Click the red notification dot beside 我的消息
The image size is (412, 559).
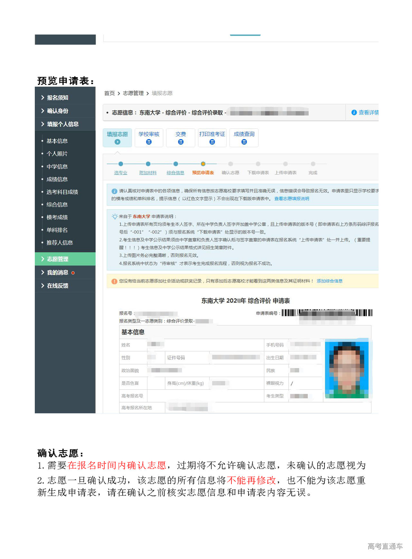coord(73,273)
